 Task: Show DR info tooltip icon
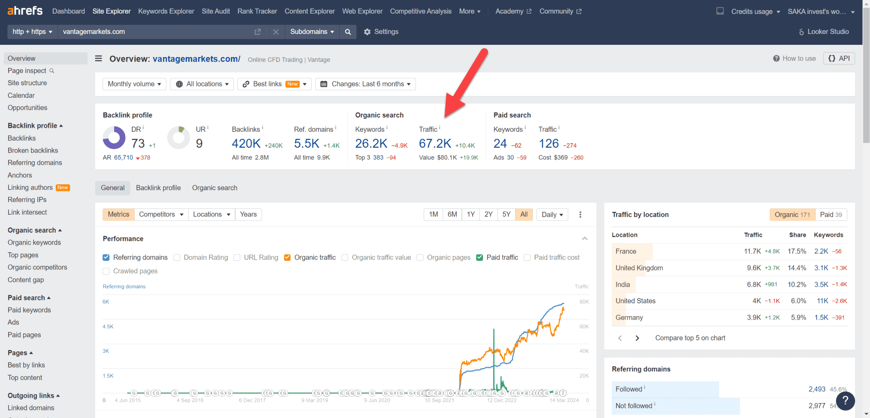coord(143,128)
